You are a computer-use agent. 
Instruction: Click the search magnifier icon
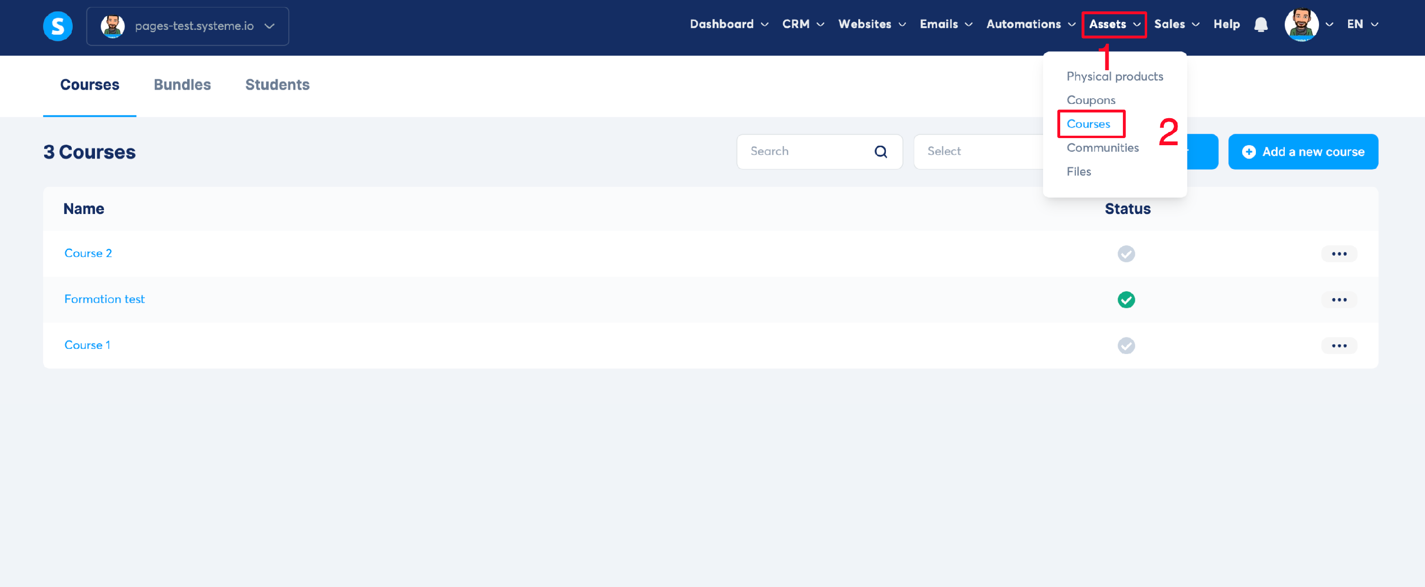click(880, 151)
